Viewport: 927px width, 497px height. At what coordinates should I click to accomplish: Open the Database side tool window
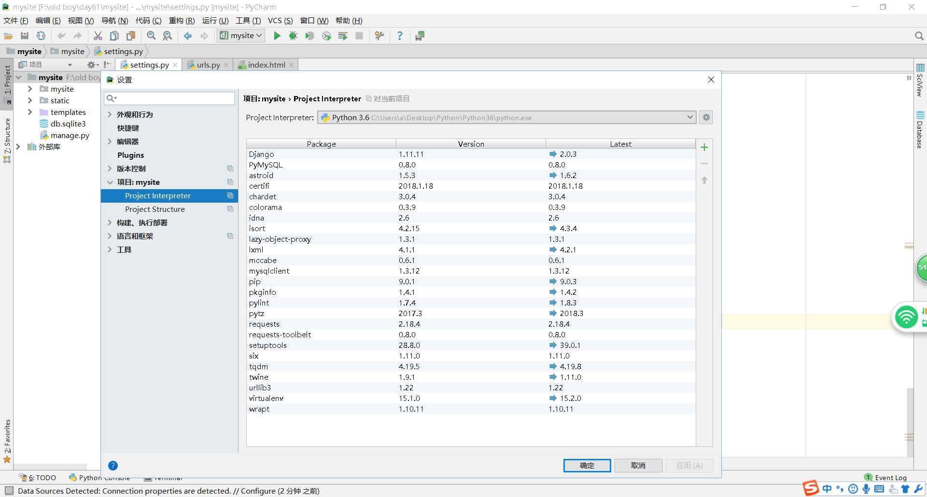[x=920, y=129]
